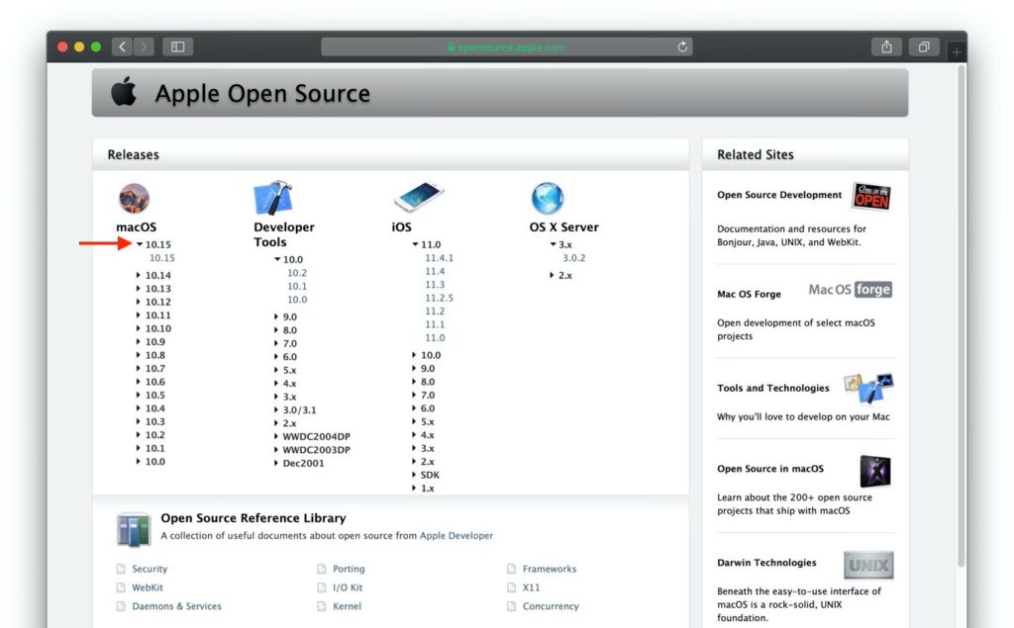The height and width of the screenshot is (628, 1014).
Task: Click the Share button in Safari toolbar
Action: [x=884, y=45]
